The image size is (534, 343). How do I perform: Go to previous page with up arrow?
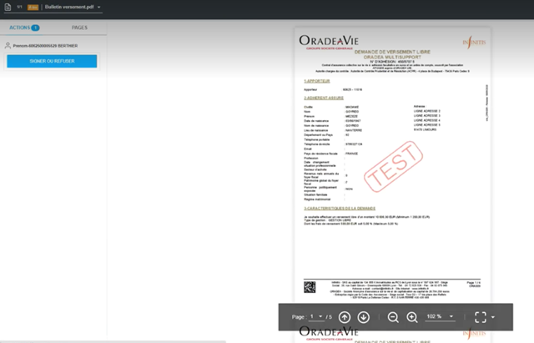tap(345, 317)
